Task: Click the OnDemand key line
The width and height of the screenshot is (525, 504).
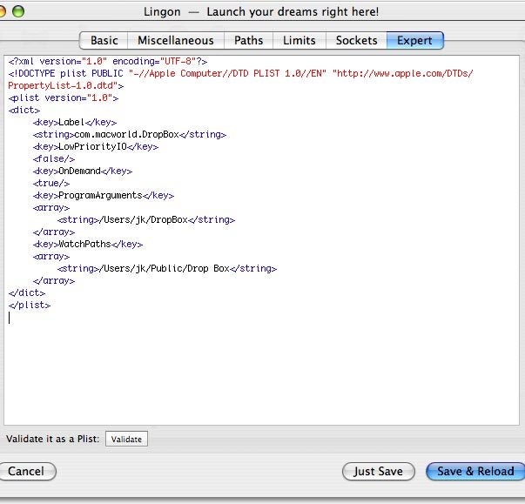Action: coord(83,171)
